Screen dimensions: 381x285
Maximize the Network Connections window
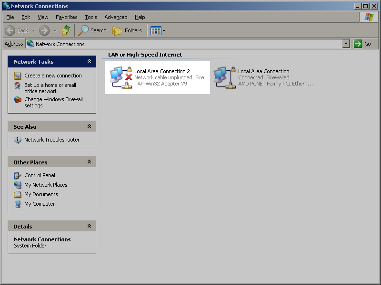click(x=365, y=6)
